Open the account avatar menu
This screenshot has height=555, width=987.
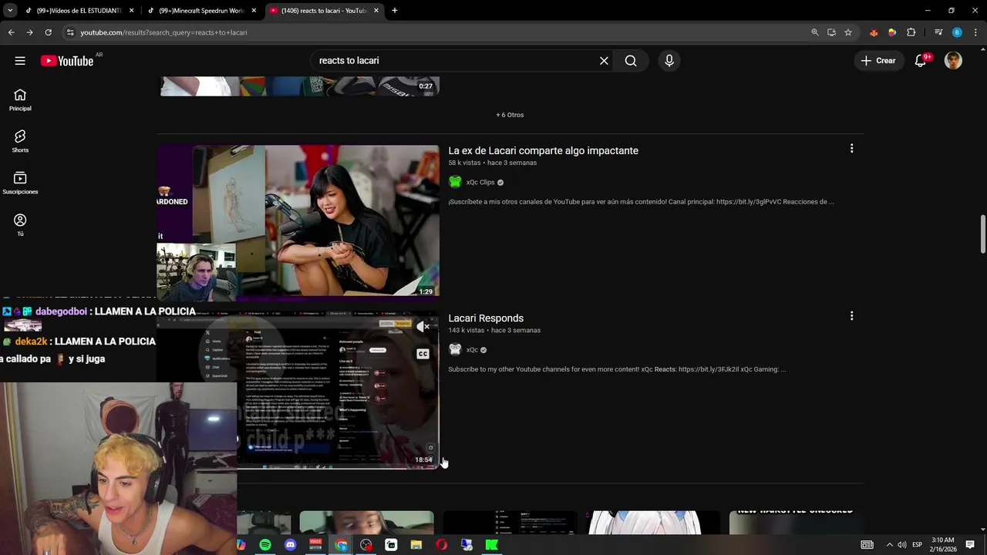point(953,61)
